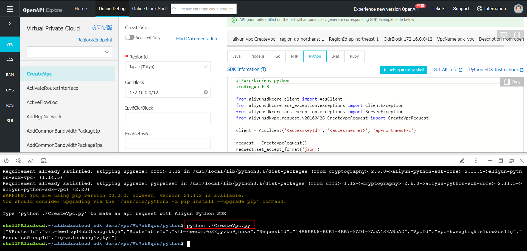The width and height of the screenshot is (527, 251).
Task: Select ECS in the product sidebar
Action: (10, 59)
